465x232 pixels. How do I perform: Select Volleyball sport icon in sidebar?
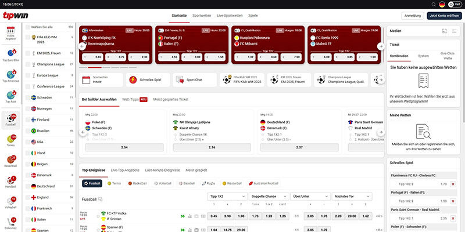(10, 202)
